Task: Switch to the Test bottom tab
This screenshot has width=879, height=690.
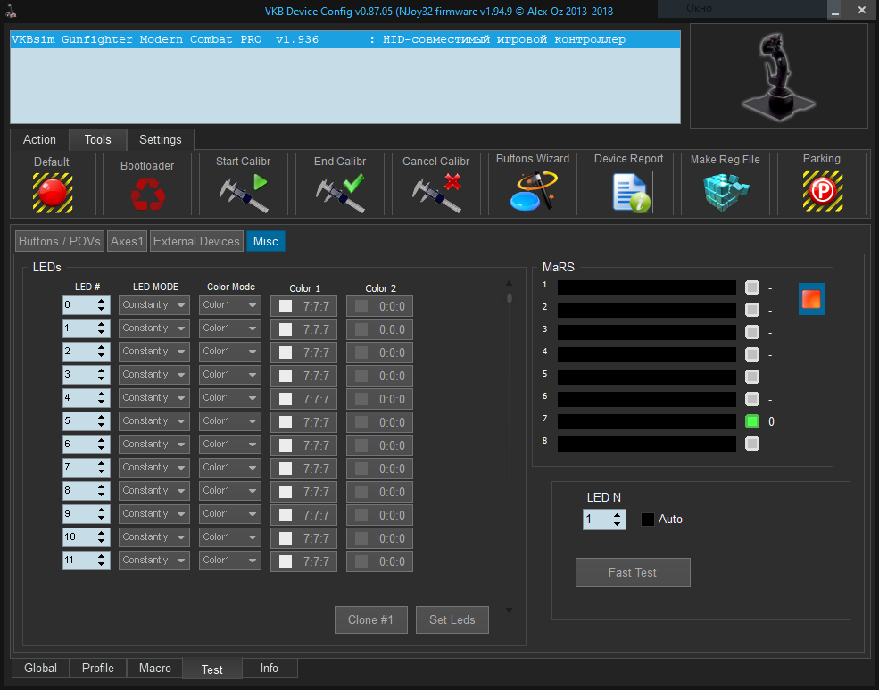Action: coord(211,669)
